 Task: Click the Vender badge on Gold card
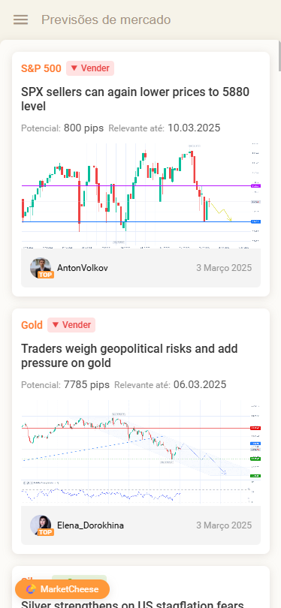point(71,325)
